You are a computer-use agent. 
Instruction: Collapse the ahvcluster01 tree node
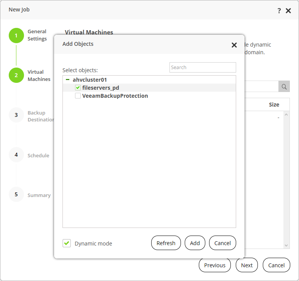[67, 79]
